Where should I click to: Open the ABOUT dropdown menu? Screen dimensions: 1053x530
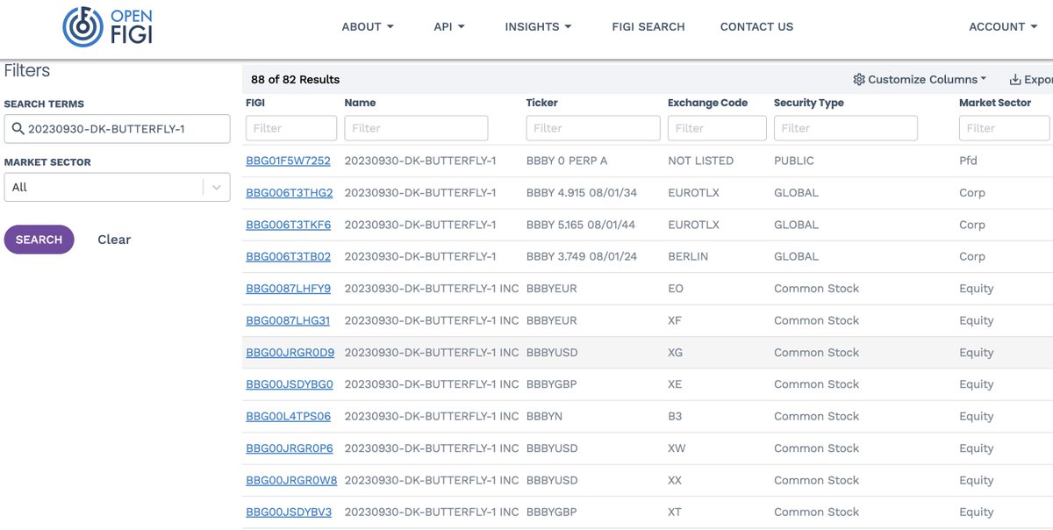tap(368, 26)
